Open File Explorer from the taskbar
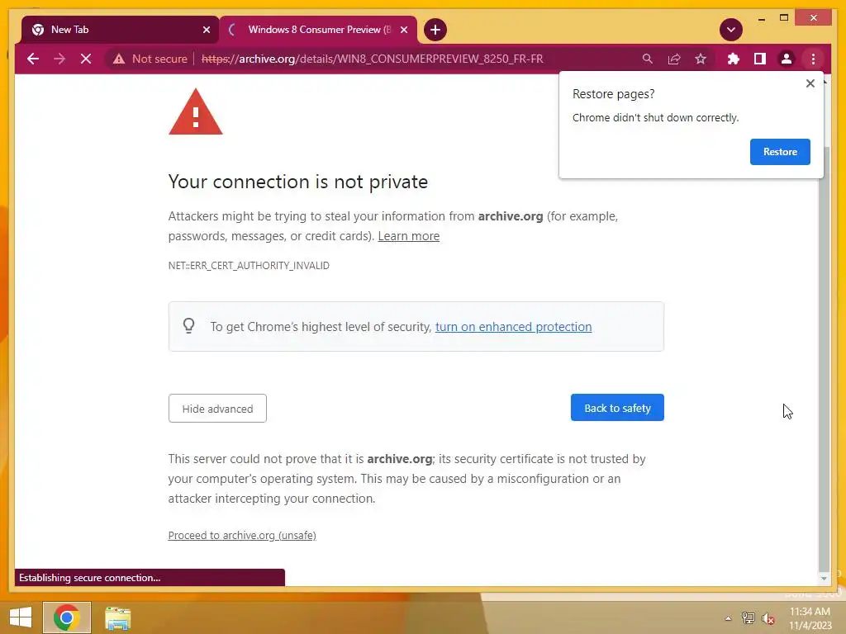Image resolution: width=846 pixels, height=634 pixels. click(117, 617)
